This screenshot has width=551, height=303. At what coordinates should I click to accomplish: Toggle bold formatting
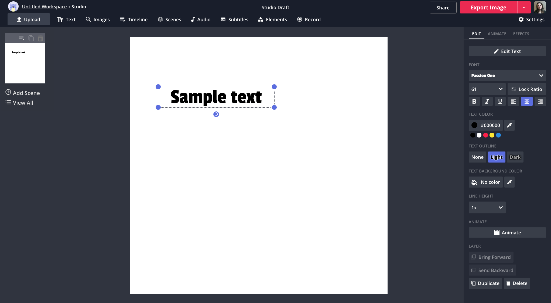click(x=474, y=101)
